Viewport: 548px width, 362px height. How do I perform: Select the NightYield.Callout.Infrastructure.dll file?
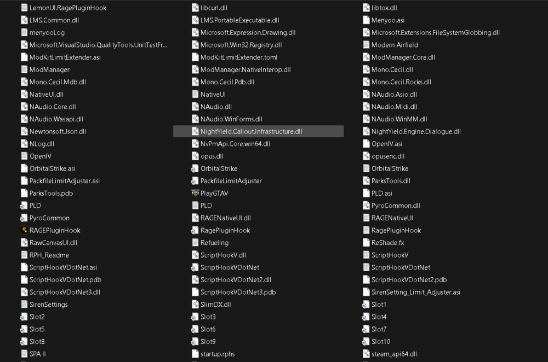pyautogui.click(x=258, y=131)
